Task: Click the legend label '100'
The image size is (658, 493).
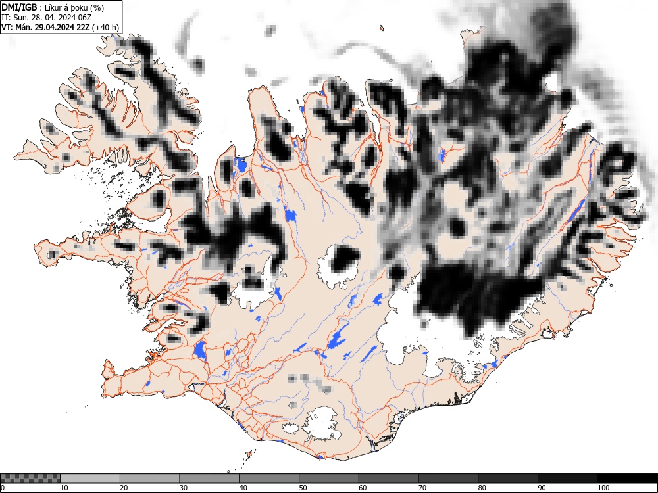Action: coord(603,488)
